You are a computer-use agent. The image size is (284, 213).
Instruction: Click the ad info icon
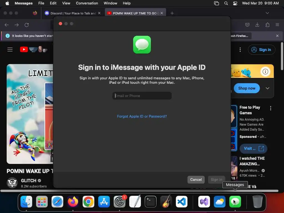click(265, 72)
